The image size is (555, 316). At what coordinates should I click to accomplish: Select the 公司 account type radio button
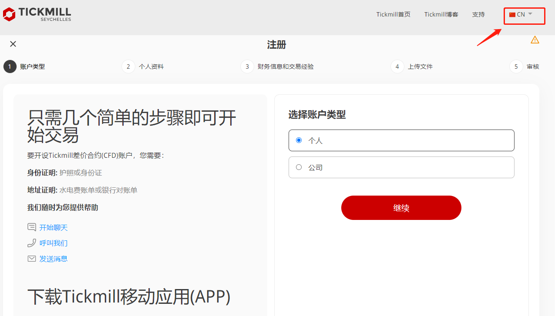299,167
